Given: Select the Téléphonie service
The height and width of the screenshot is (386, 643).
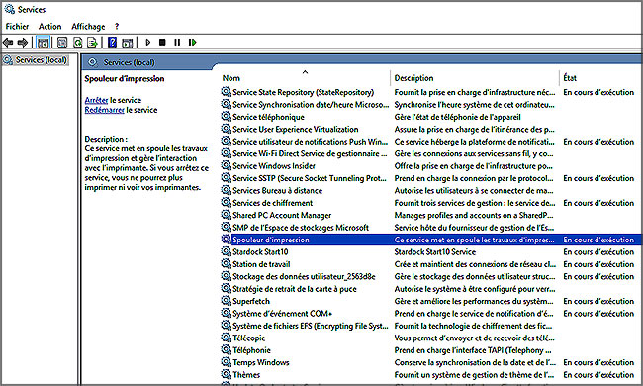Looking at the screenshot, I should point(251,350).
